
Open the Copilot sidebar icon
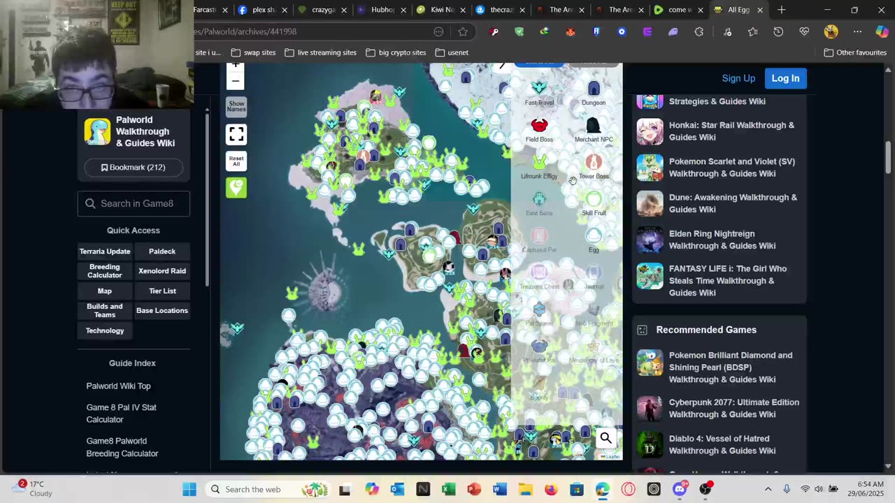click(x=882, y=31)
